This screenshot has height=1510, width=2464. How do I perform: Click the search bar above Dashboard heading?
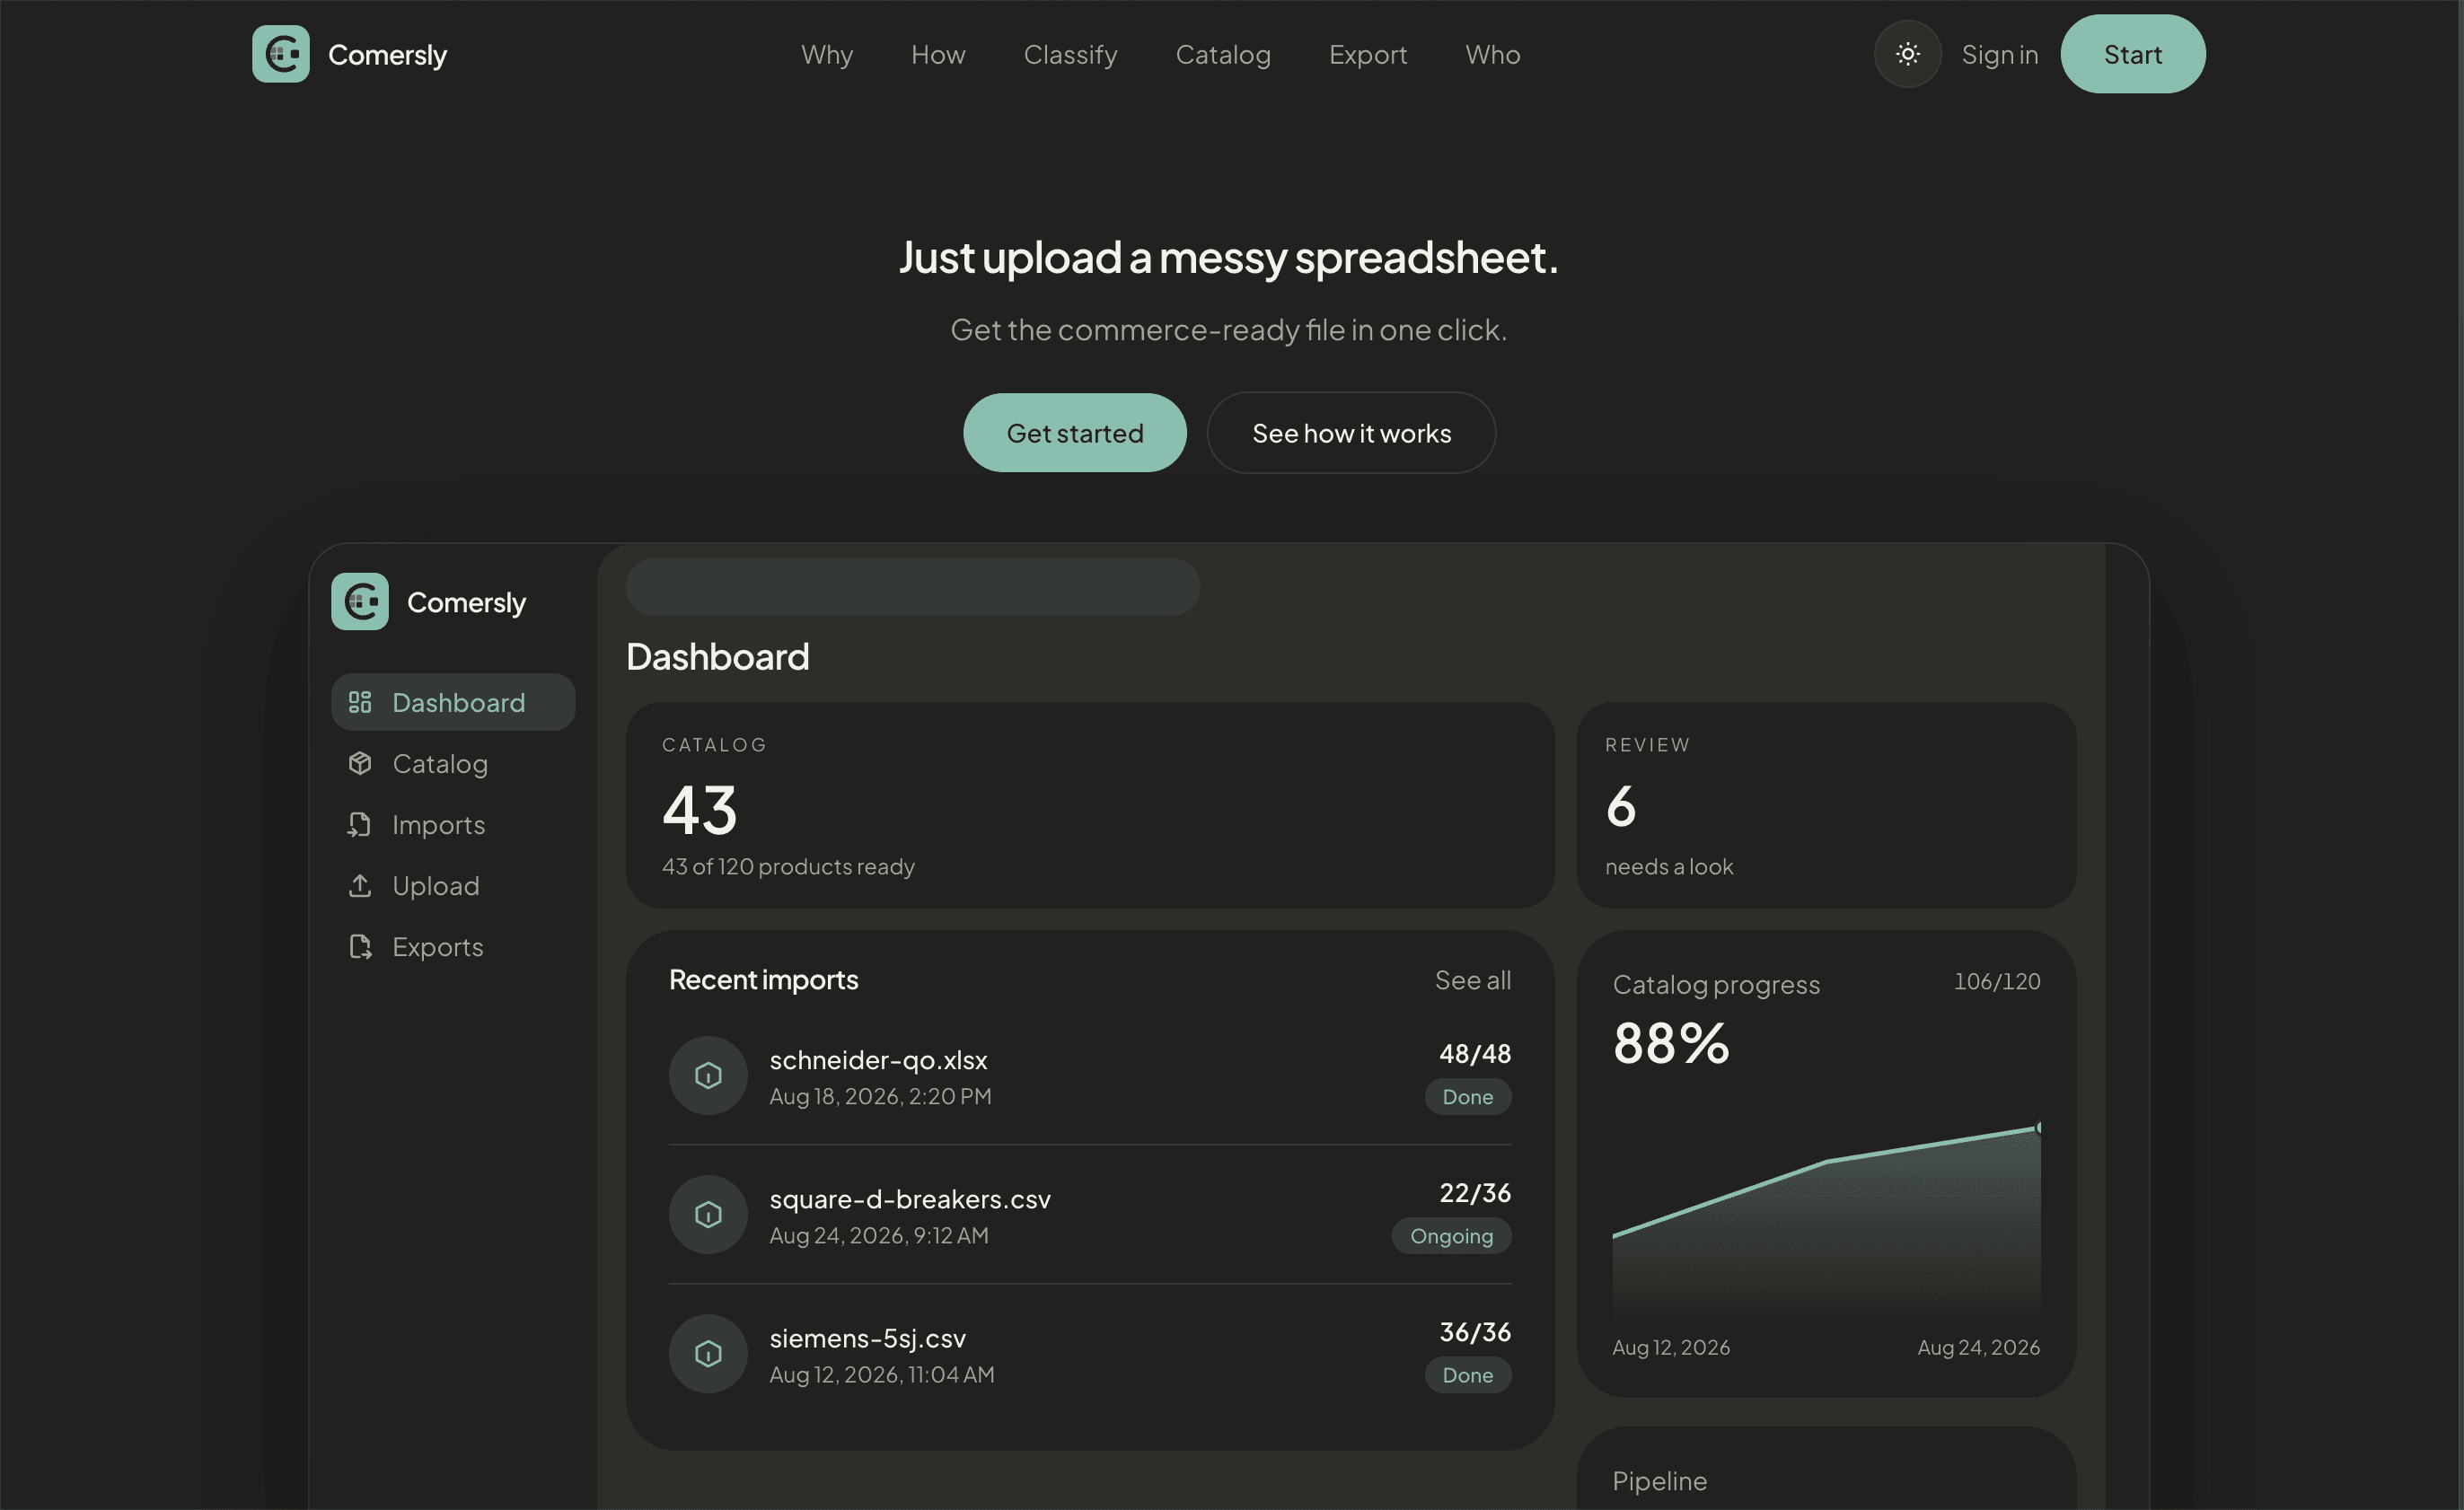[x=912, y=587]
